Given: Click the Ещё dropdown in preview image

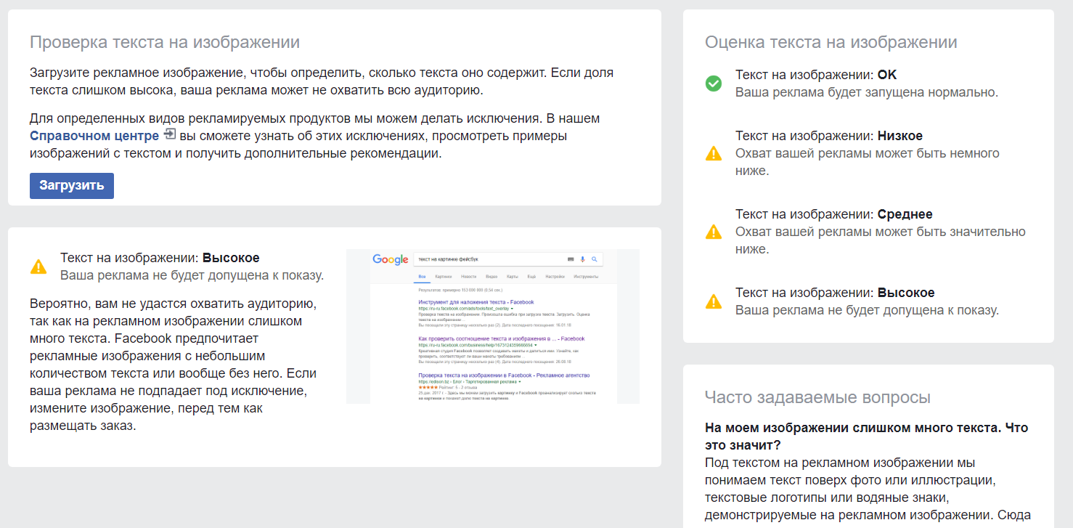Looking at the screenshot, I should (531, 277).
